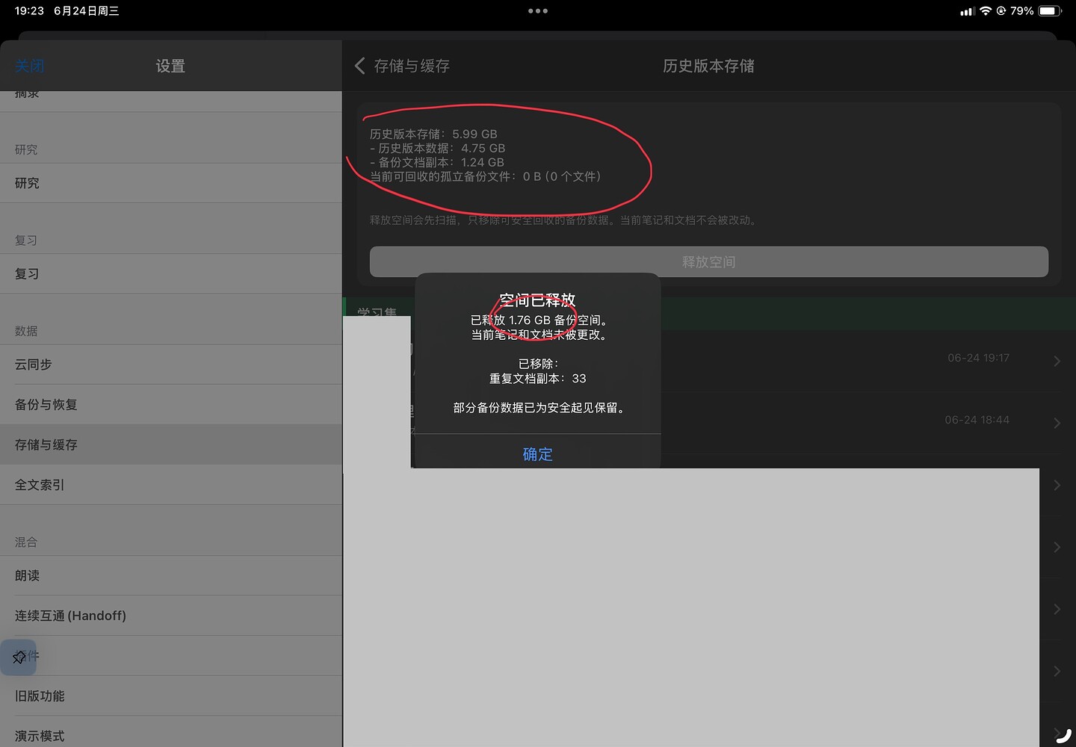Click the pin icon at bottom left
Image resolution: width=1076 pixels, height=747 pixels.
point(19,657)
